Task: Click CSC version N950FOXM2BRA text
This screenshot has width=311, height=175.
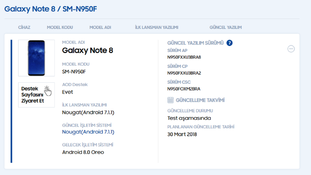Action: pos(184,89)
